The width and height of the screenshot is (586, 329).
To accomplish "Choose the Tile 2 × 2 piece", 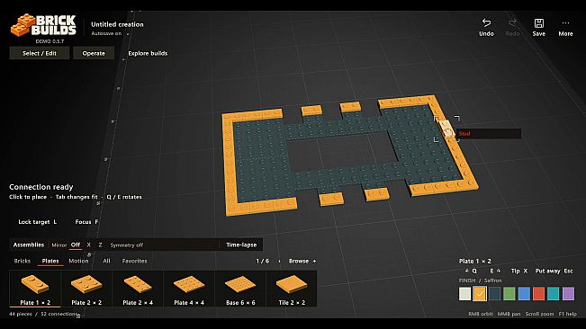I will click(292, 289).
